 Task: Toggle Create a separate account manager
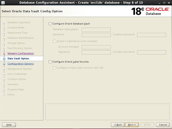pyautogui.click(x=55, y=41)
